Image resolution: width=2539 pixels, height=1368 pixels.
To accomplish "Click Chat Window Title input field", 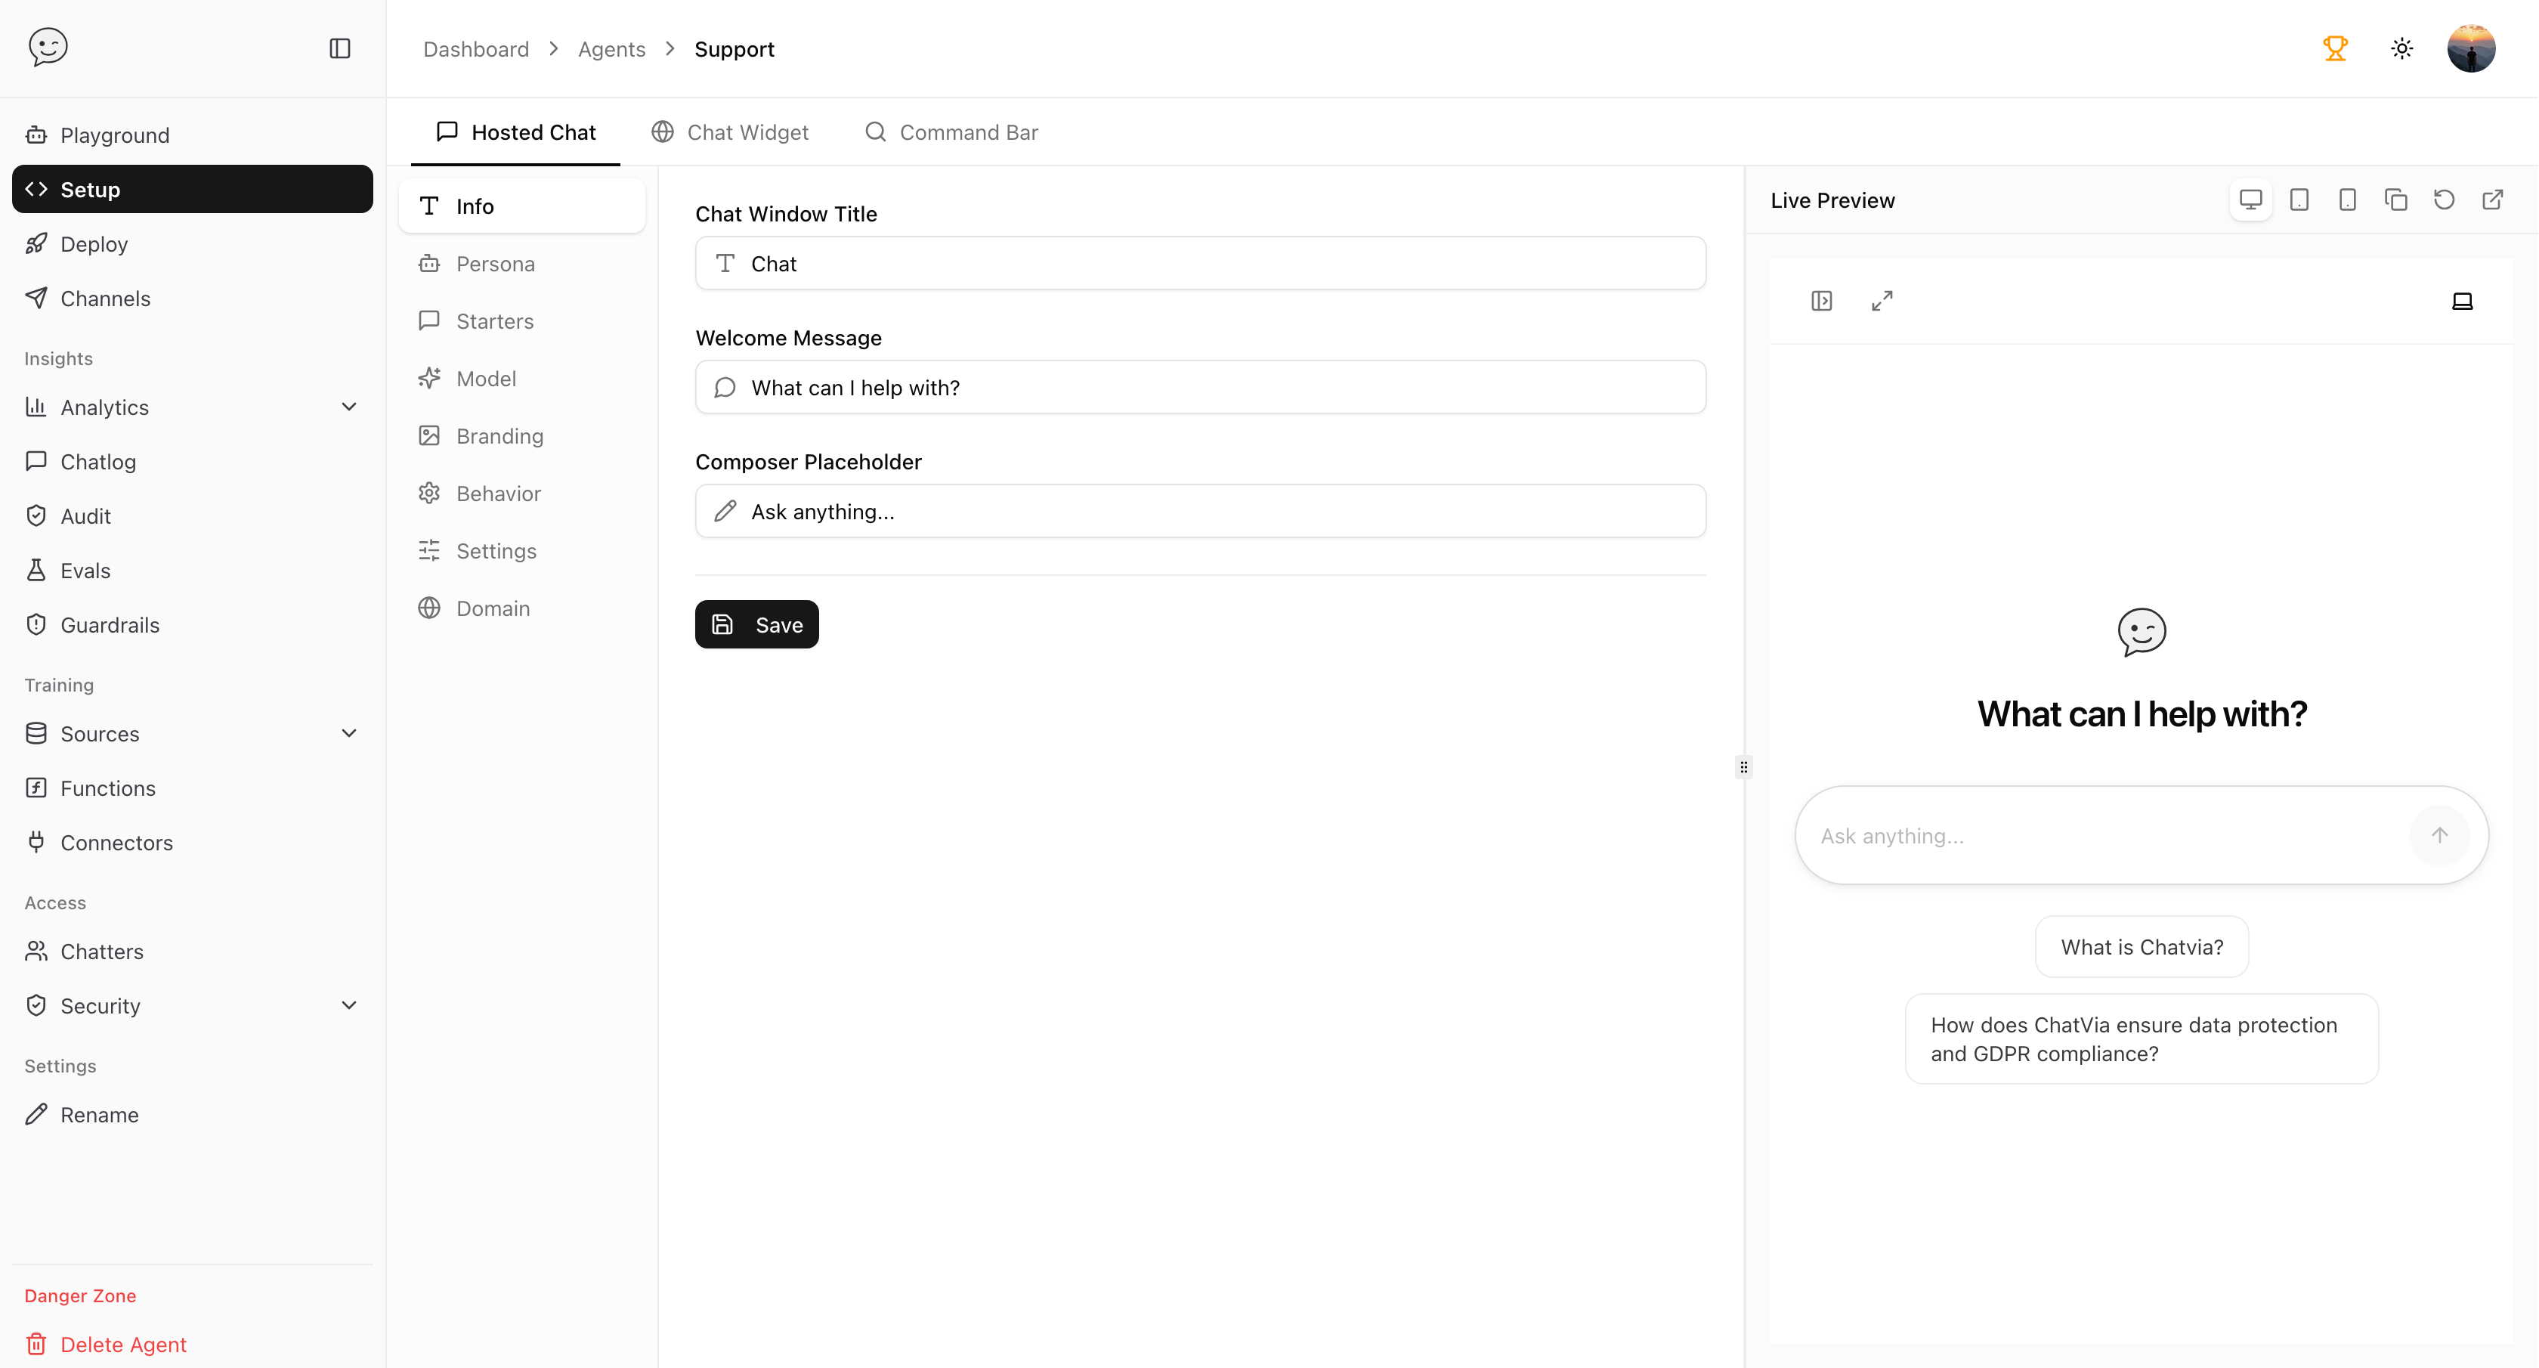I will [x=1201, y=263].
